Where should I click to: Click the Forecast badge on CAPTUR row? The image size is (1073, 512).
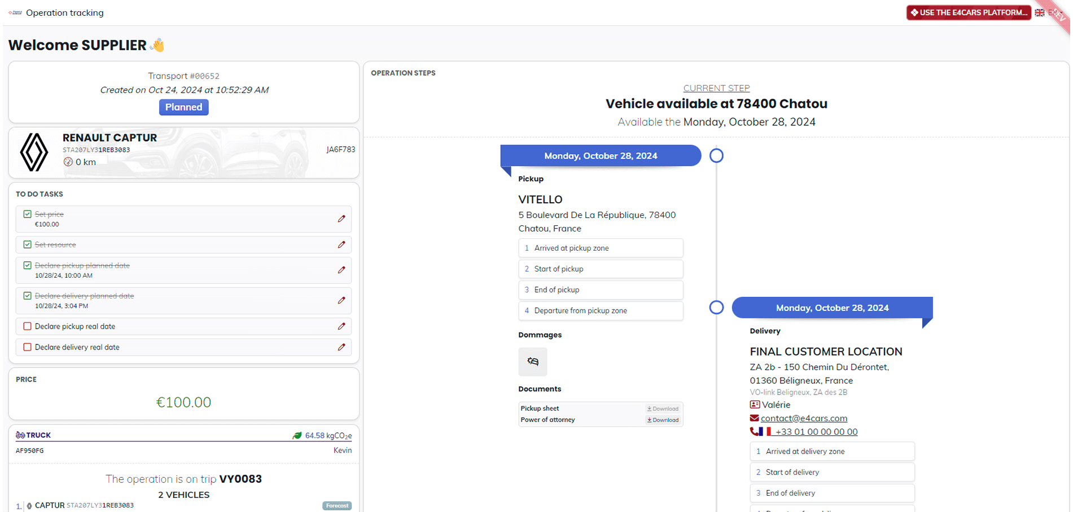[x=337, y=506]
